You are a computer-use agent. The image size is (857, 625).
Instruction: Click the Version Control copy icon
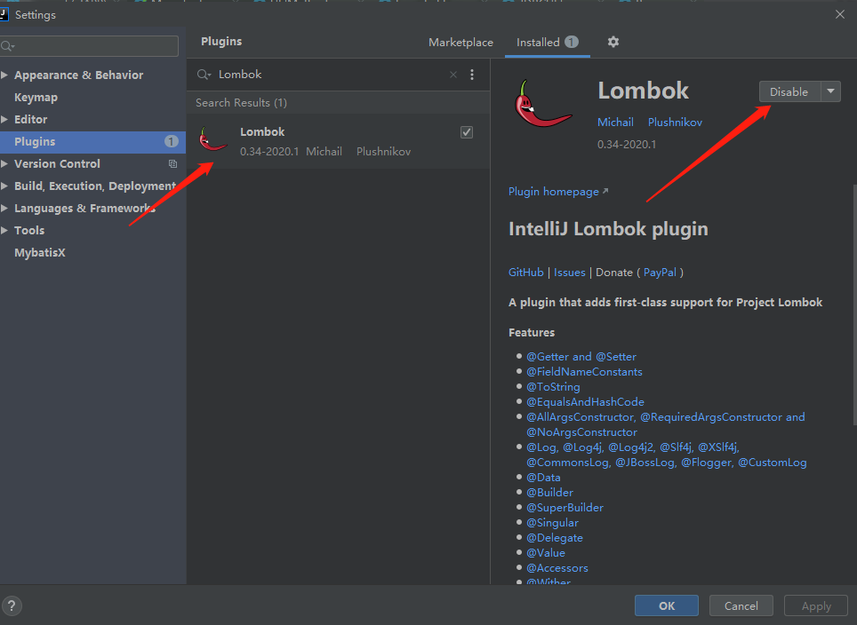[x=172, y=163]
